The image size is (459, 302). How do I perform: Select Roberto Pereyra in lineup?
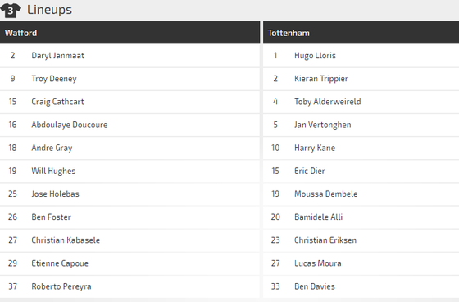61,286
